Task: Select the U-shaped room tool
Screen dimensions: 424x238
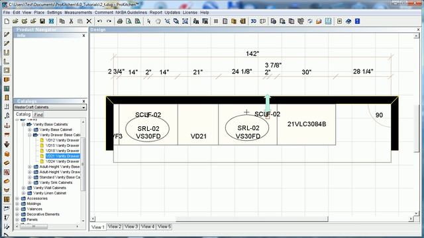Action: tap(7, 52)
